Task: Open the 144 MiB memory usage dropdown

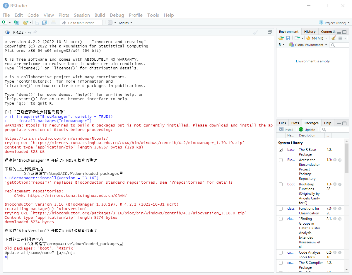Action: pos(317,38)
